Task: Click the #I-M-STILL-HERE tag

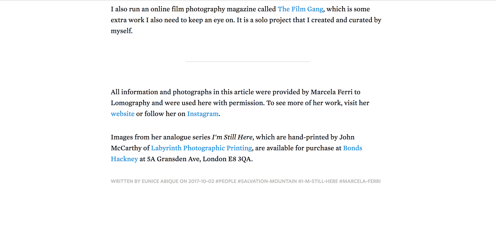Action: (x=318, y=181)
